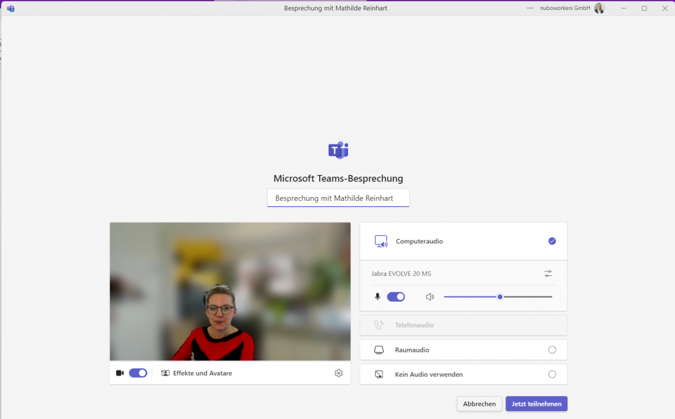This screenshot has height=419, width=675.
Task: Click the large Microsoft Teams logo
Action: (338, 150)
